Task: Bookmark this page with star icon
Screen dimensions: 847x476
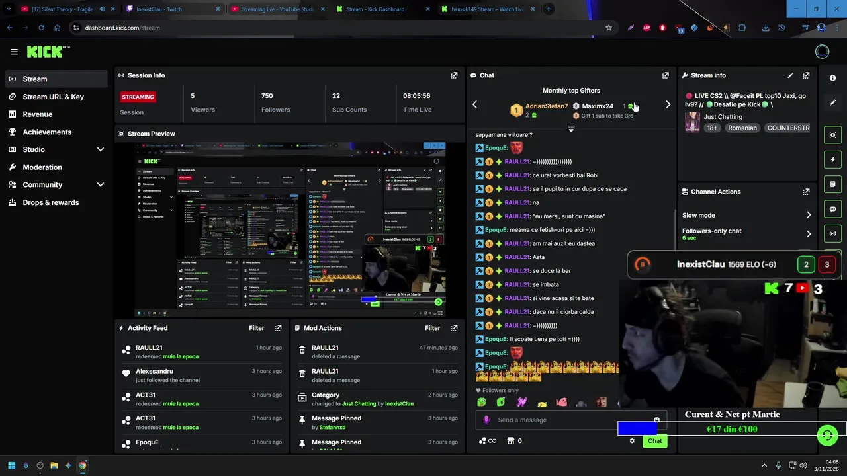Action: (x=608, y=28)
